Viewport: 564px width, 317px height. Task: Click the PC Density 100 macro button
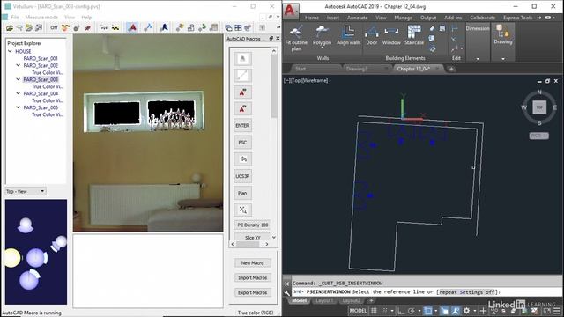(253, 225)
